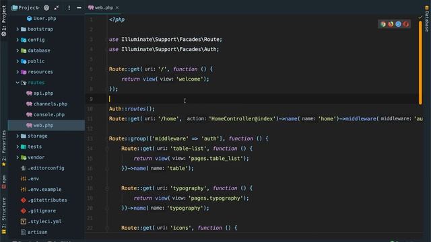
Task: Expand the tests folder
Action: [18, 147]
